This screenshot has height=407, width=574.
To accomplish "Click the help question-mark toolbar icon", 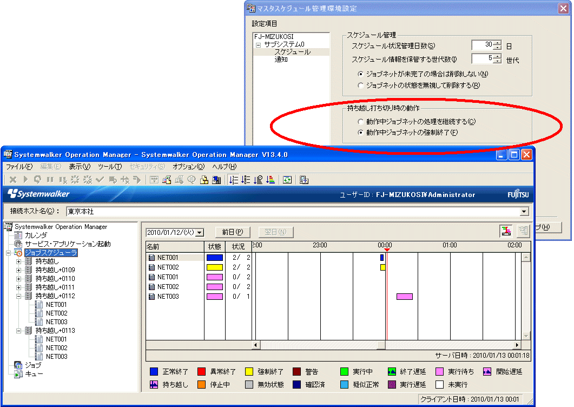I will [x=304, y=180].
